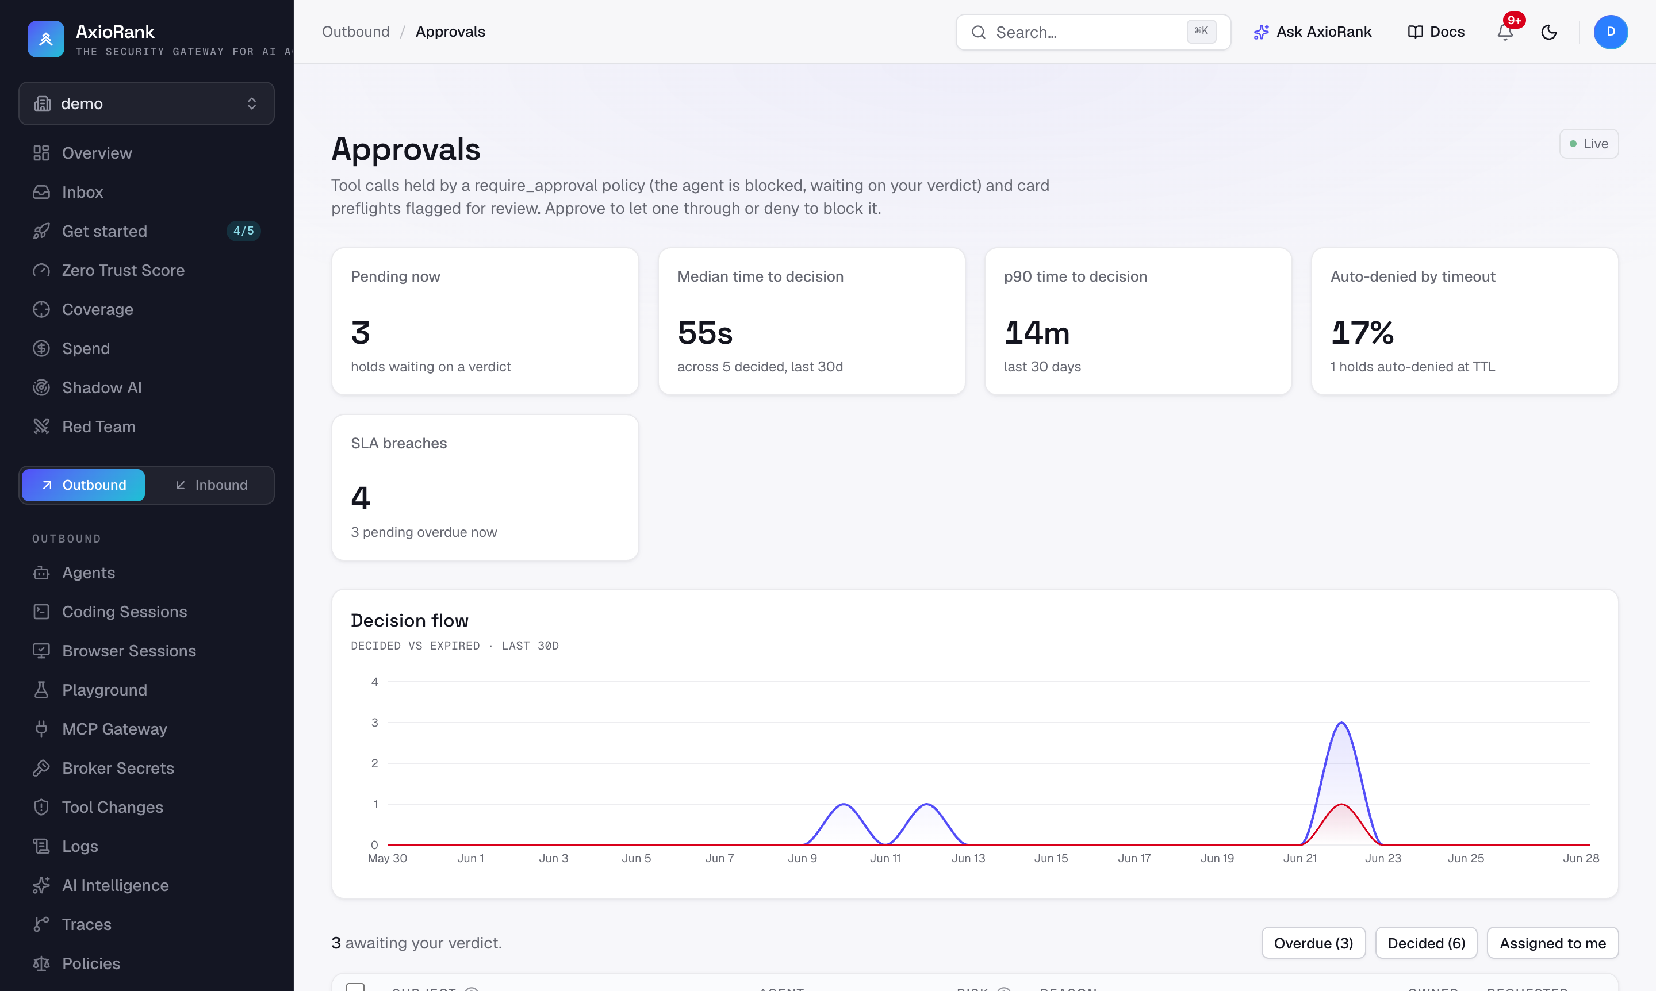Click the Coverage icon
Image resolution: width=1656 pixels, height=991 pixels.
pyautogui.click(x=41, y=309)
